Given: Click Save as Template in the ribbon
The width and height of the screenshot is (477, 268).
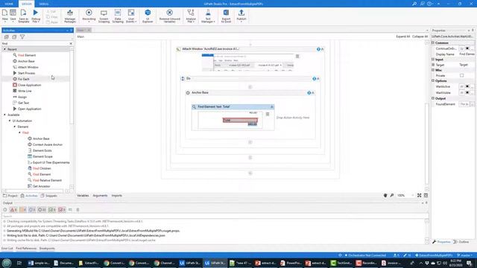Looking at the screenshot, I should 24,16.
